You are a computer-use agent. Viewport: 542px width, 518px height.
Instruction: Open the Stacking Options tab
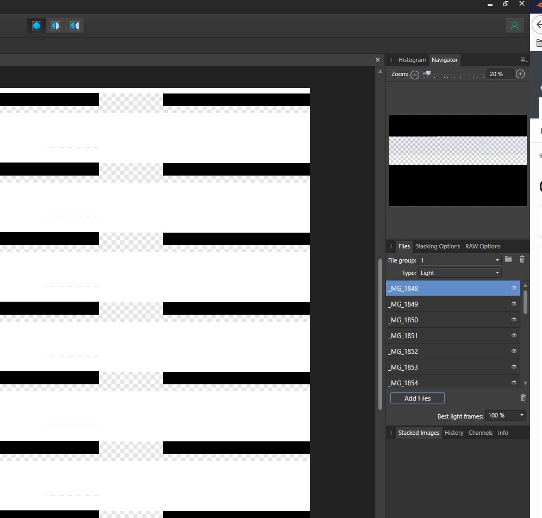[x=437, y=246]
